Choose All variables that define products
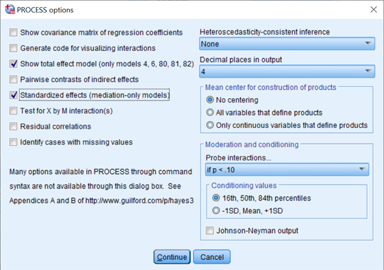The image size is (384, 270). pos(210,113)
